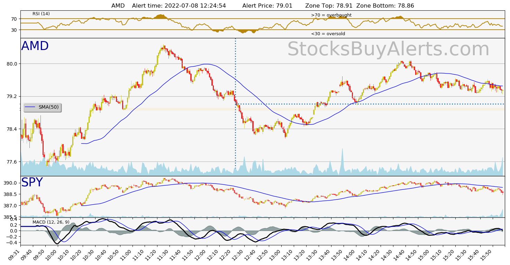Viewport: 510px width, 265px height.
Task: Click the 'Alert Price: 79.01' title text
Action: coord(267,6)
